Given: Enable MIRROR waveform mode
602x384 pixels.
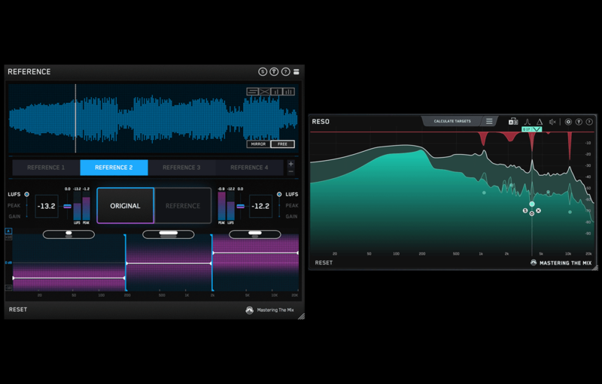Looking at the screenshot, I should point(258,144).
